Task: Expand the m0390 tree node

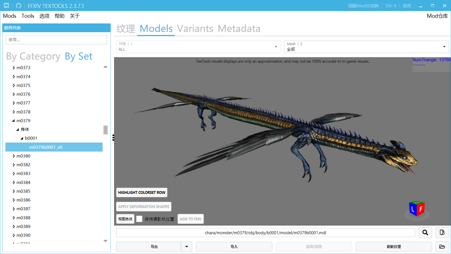Action: pos(14,235)
